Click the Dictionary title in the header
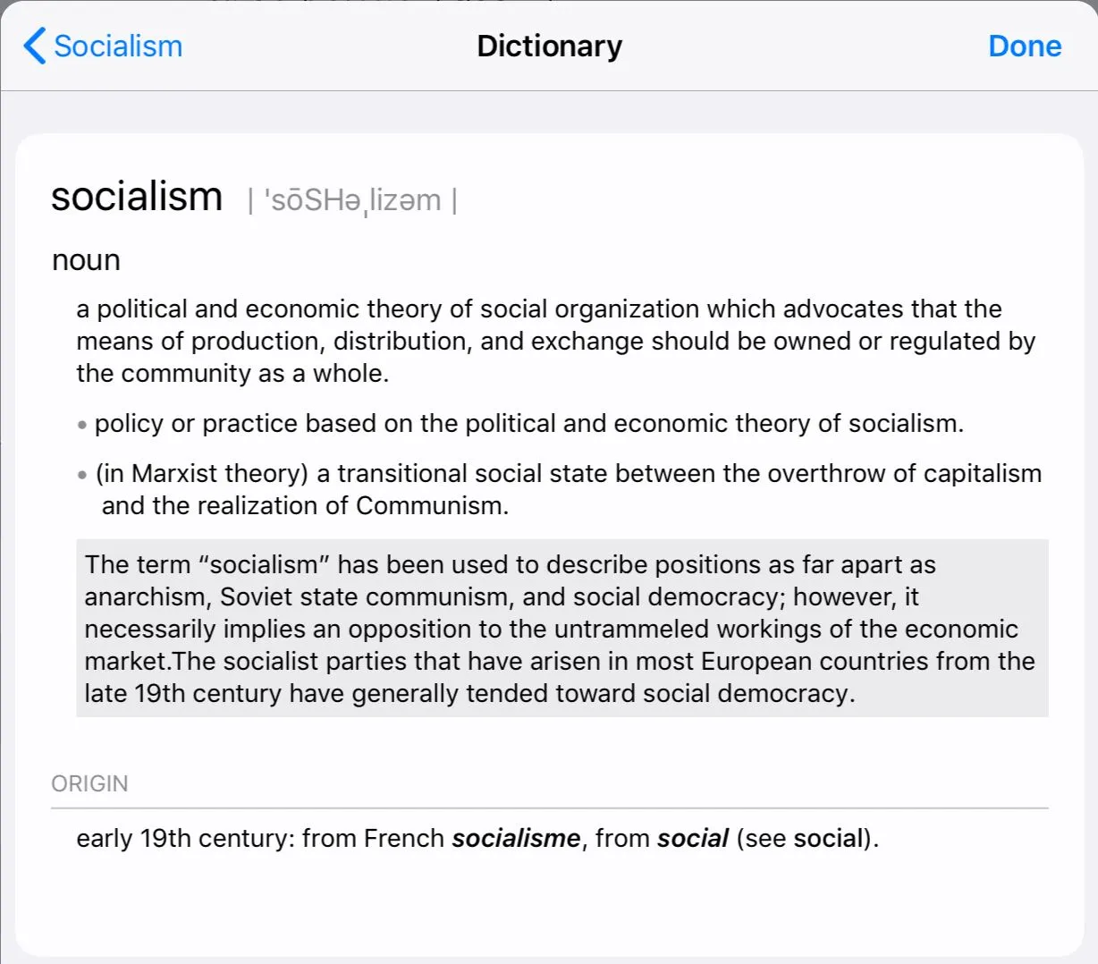Screen dimensions: 1098x964 pos(549,46)
